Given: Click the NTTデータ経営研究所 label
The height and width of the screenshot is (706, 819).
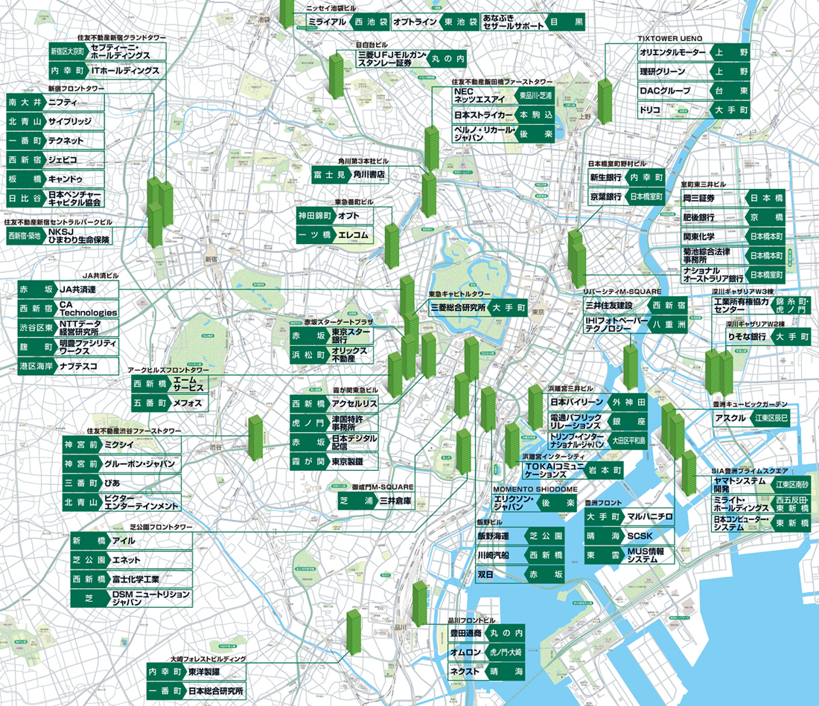Looking at the screenshot, I should (x=80, y=327).
